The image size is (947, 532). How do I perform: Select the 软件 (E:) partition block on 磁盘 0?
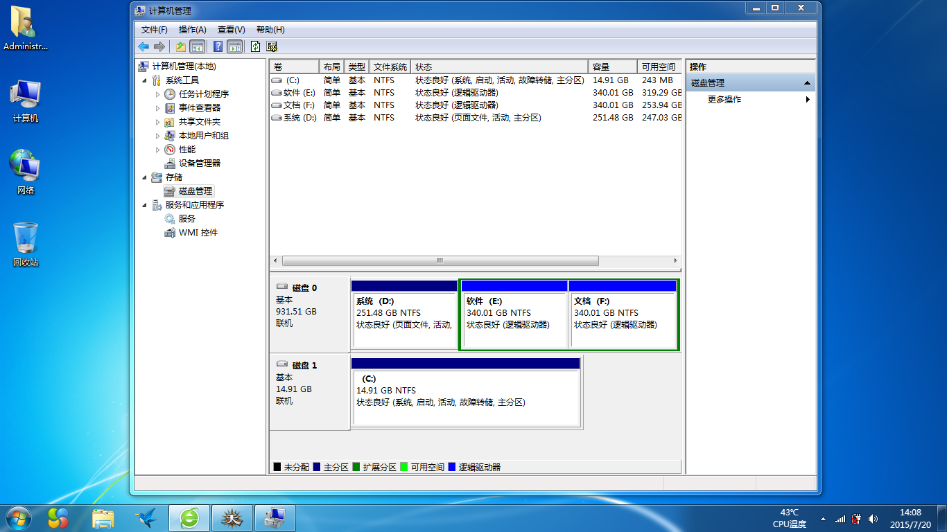(514, 314)
